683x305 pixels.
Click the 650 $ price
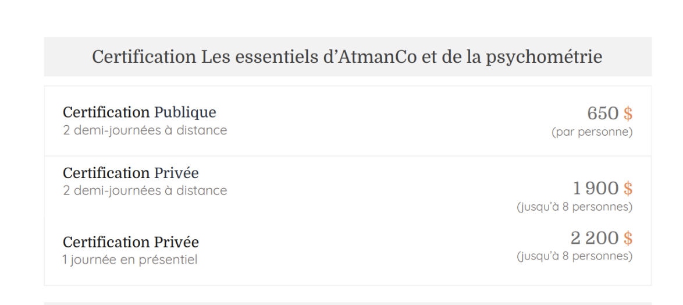point(610,114)
